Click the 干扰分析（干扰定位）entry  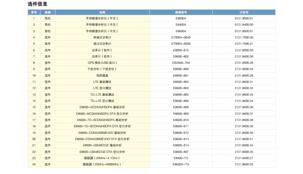[102, 69]
